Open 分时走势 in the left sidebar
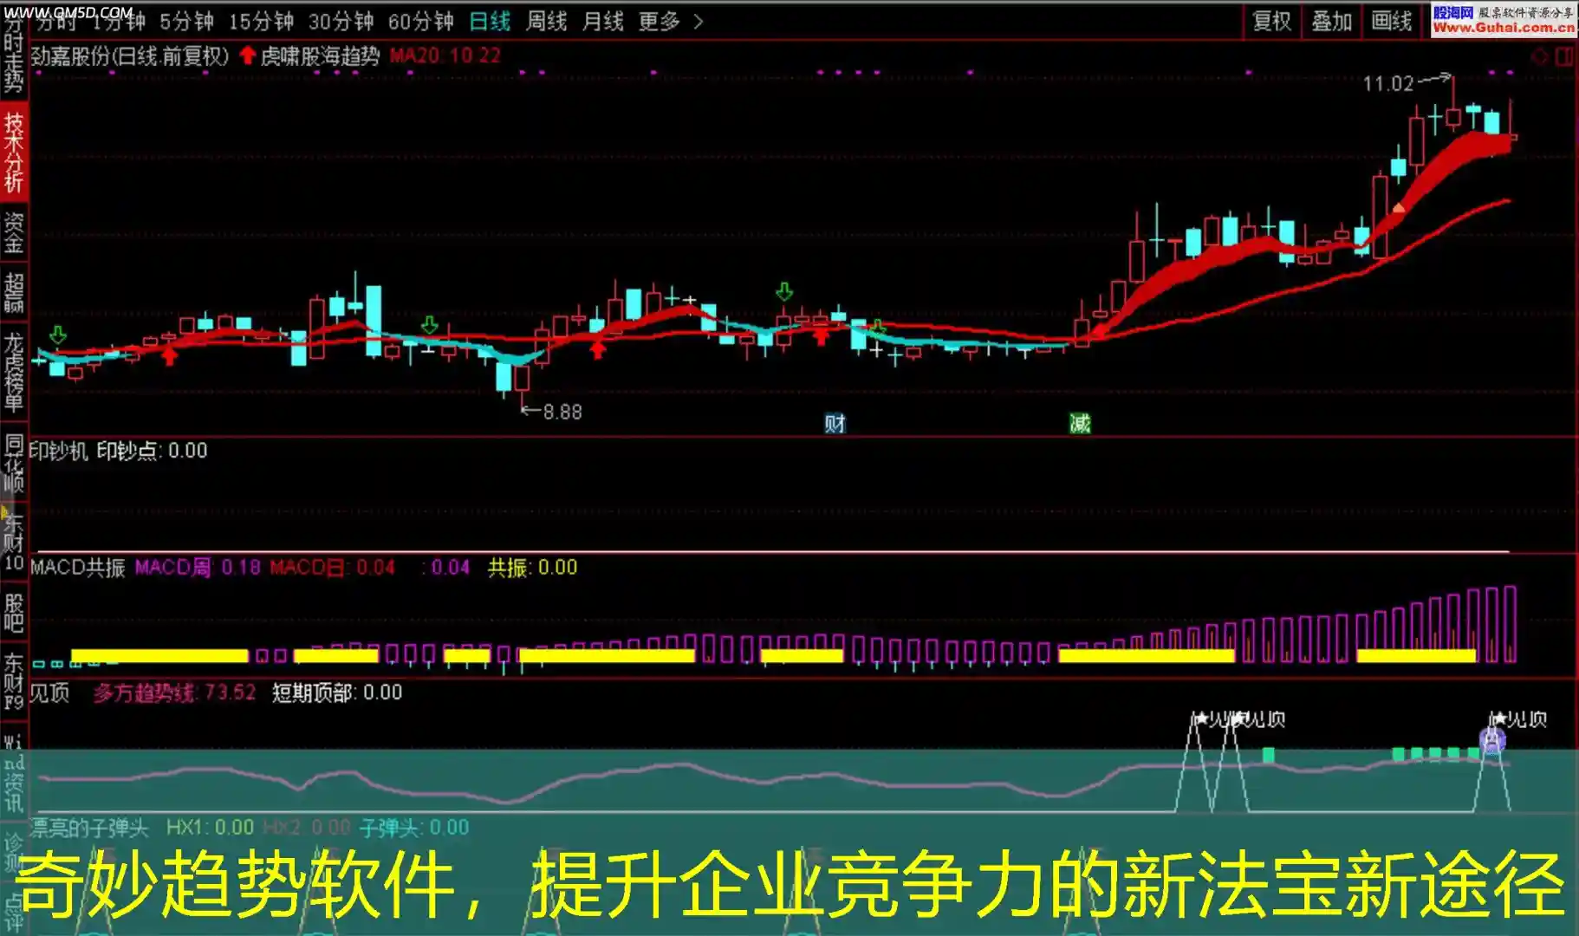The image size is (1579, 936). pos(13,54)
